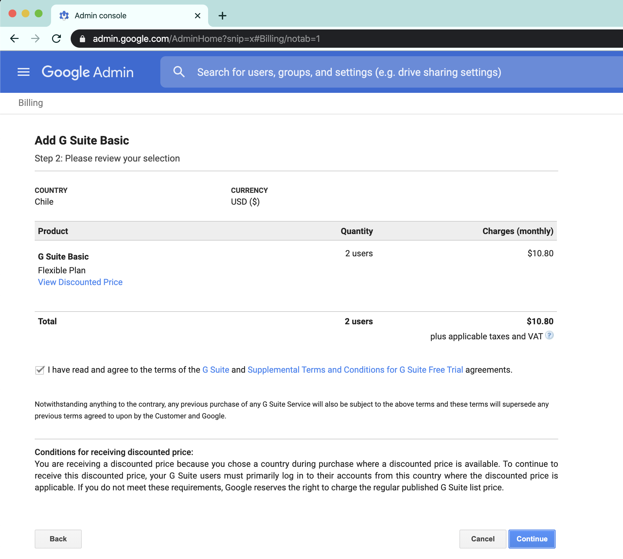Click the macOS yellow minimize button
Screen dimensions: 623x559
[26, 13]
